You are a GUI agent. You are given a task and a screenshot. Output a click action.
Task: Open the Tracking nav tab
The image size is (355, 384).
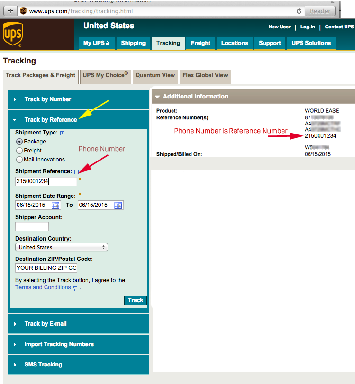point(168,43)
